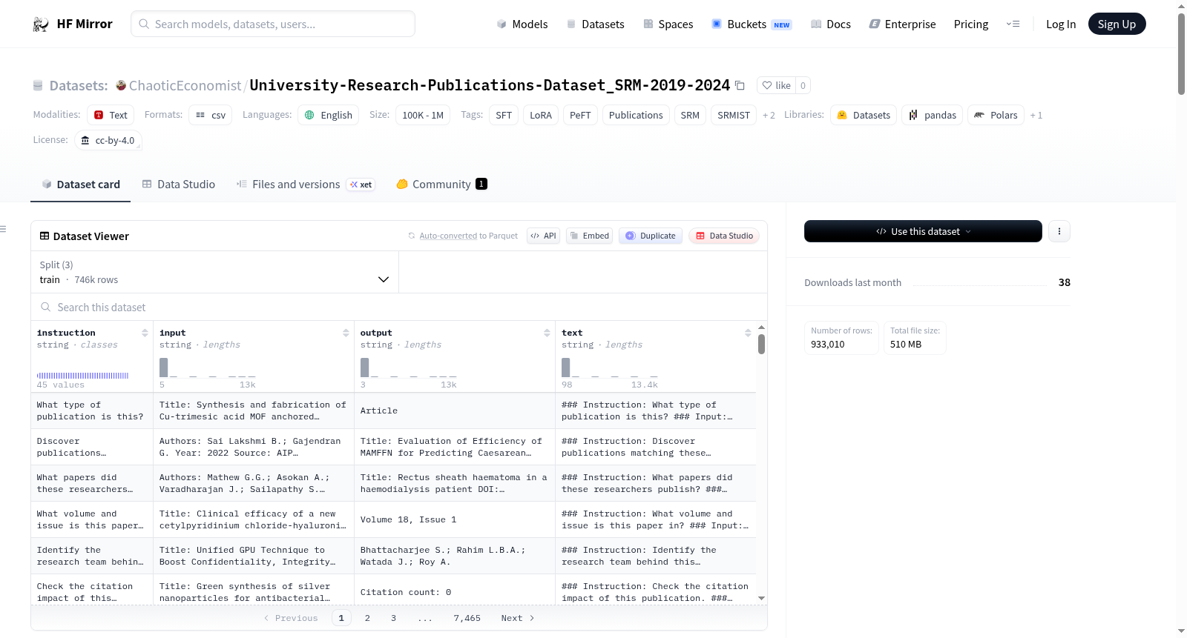Open the Embed viewer button
This screenshot has height=638, width=1187.
point(589,236)
